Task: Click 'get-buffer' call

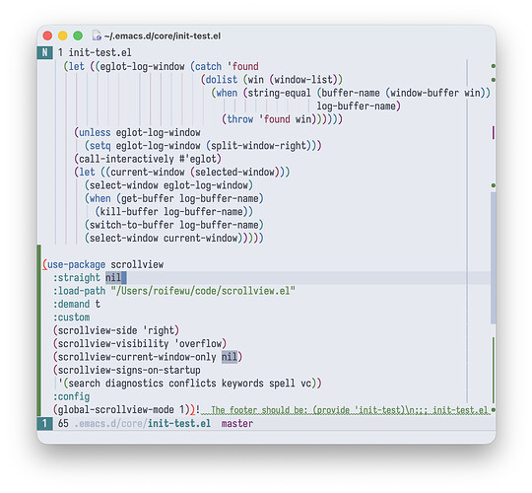Action: (x=148, y=199)
